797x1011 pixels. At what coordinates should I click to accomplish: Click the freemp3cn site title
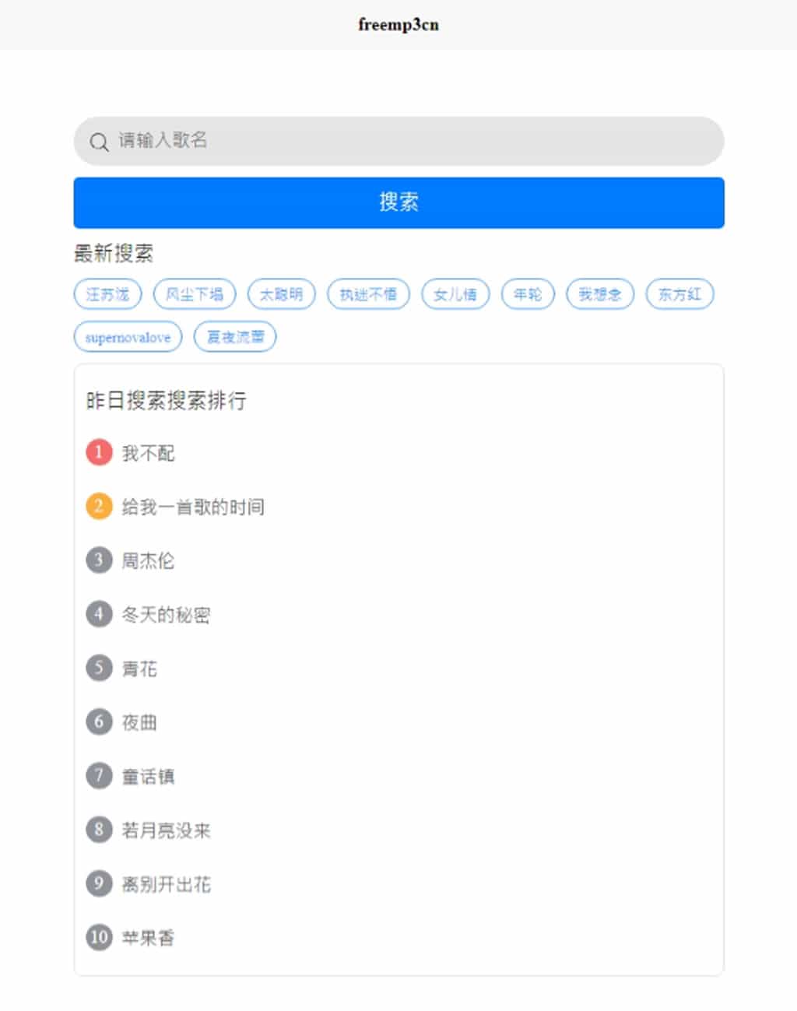398,25
